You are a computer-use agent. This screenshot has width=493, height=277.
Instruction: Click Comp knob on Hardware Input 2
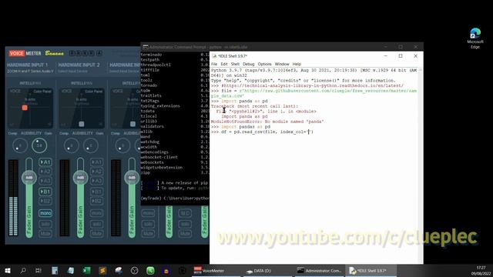coord(71,145)
